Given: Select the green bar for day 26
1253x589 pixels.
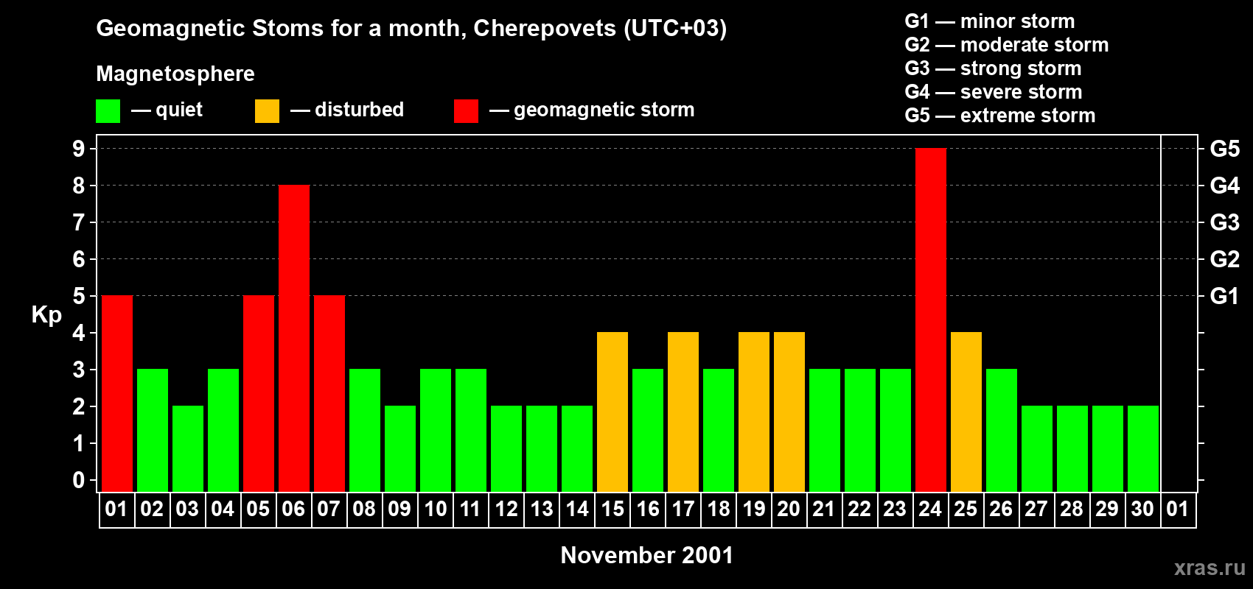Looking at the screenshot, I should pyautogui.click(x=1002, y=431).
